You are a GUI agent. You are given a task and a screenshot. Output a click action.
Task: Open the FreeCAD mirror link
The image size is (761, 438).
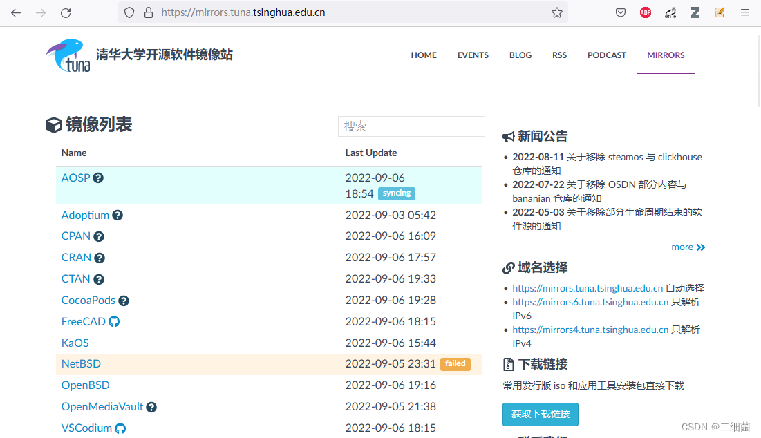[x=84, y=321]
